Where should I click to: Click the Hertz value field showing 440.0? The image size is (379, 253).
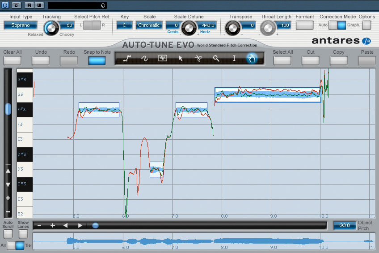pyautogui.click(x=207, y=25)
